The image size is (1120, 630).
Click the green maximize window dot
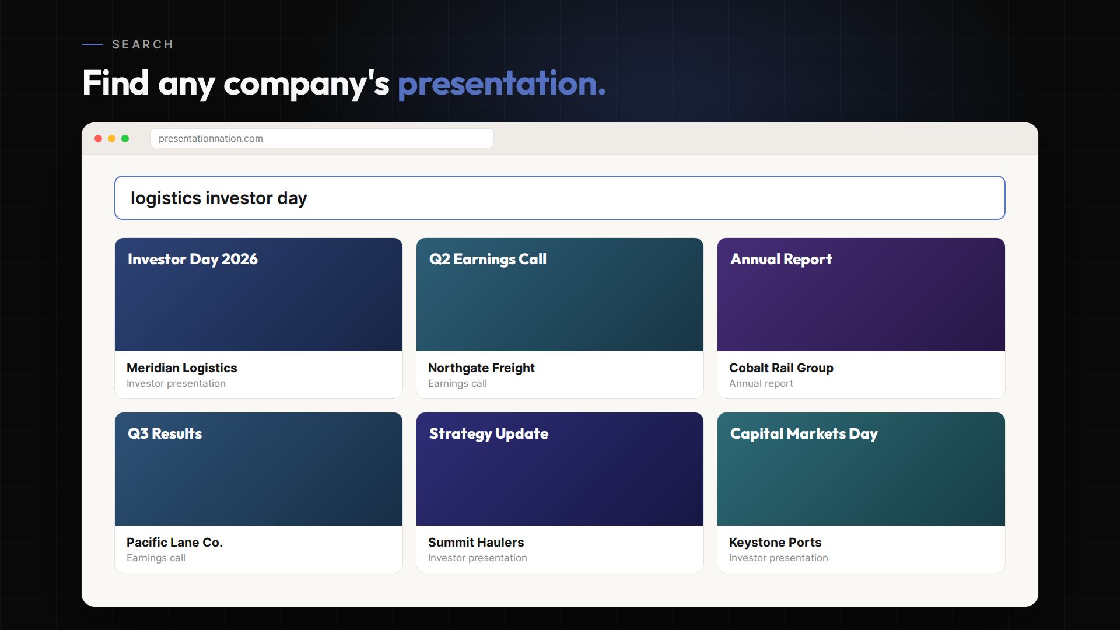[x=125, y=138]
